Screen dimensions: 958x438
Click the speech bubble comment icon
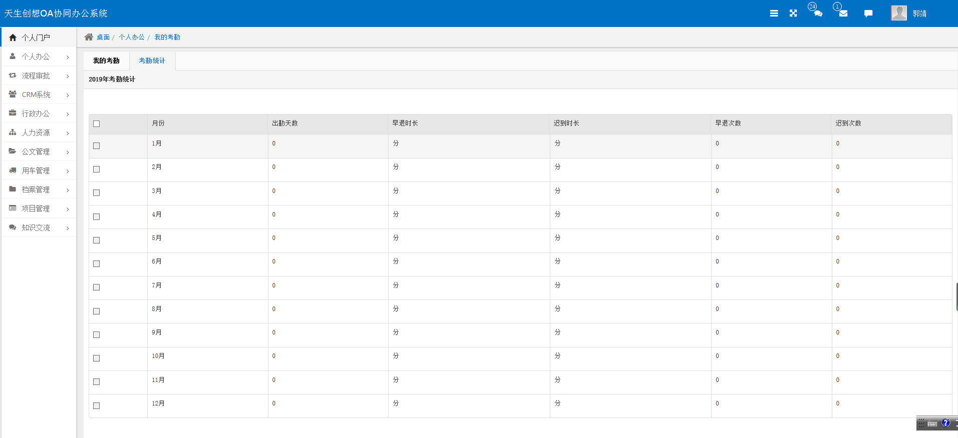pos(868,13)
